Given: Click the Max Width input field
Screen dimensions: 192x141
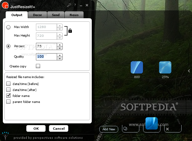Looking at the screenshot, I should click(46, 27).
